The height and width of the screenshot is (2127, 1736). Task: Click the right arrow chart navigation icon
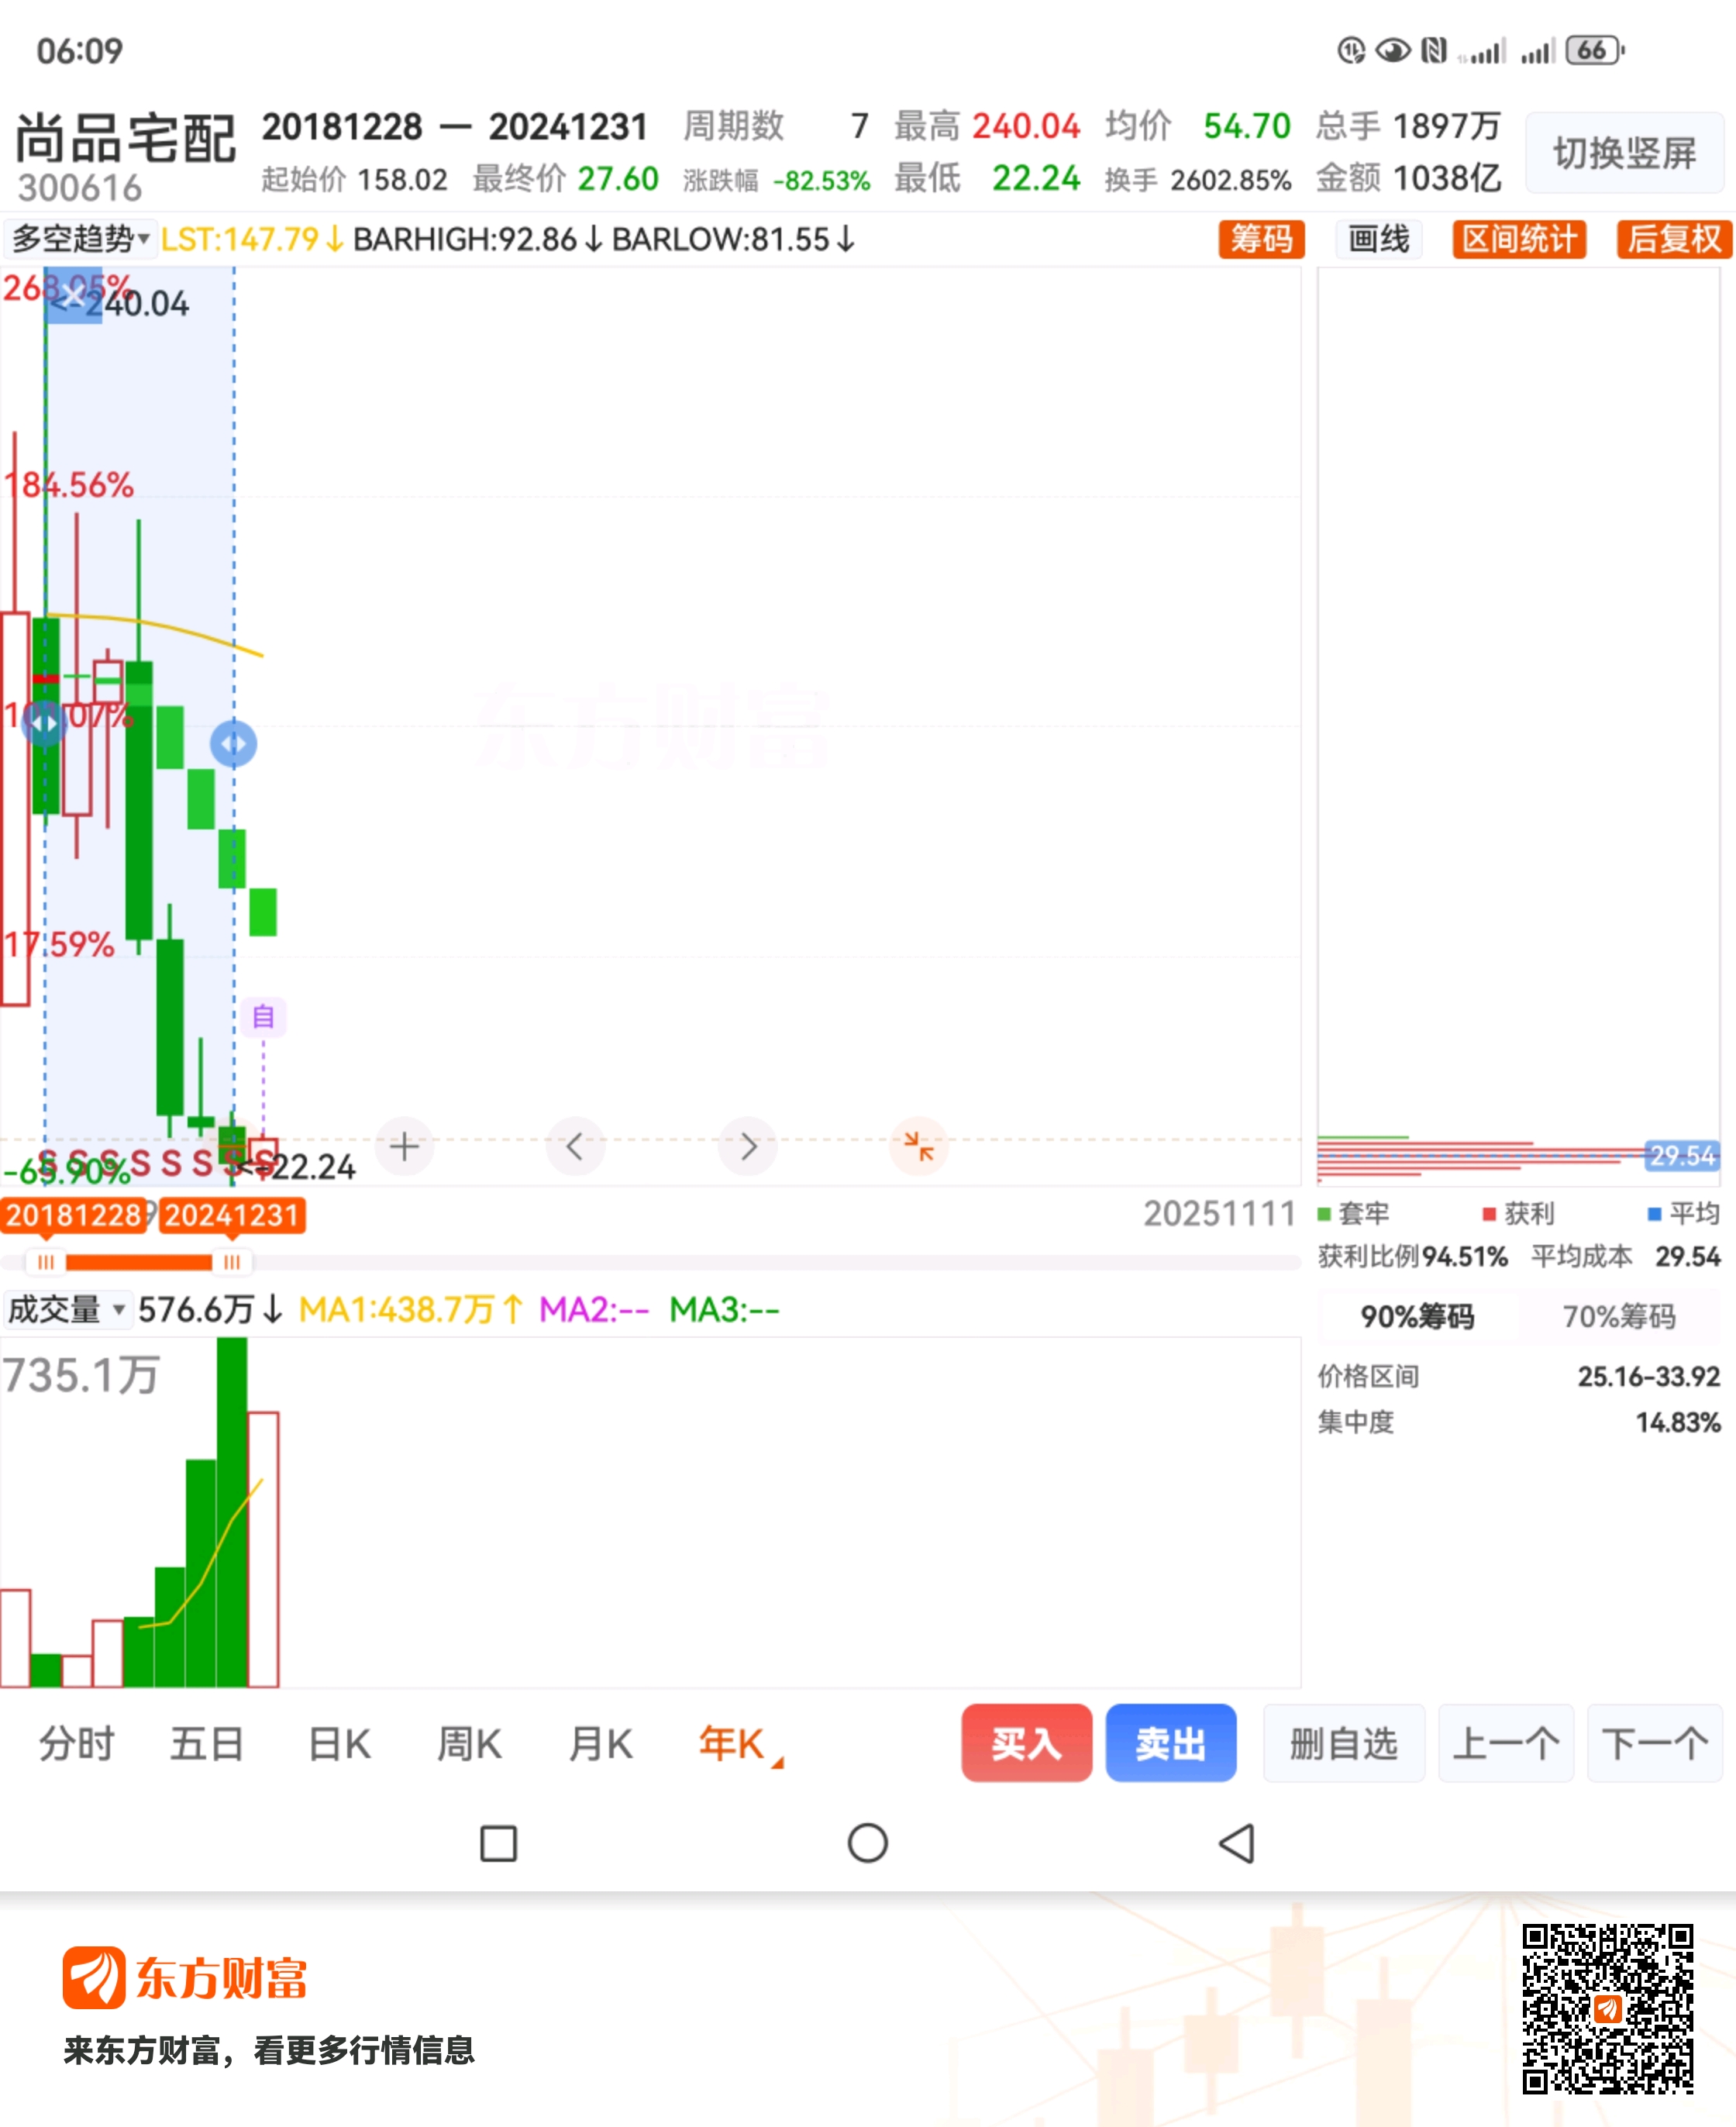click(x=748, y=1146)
